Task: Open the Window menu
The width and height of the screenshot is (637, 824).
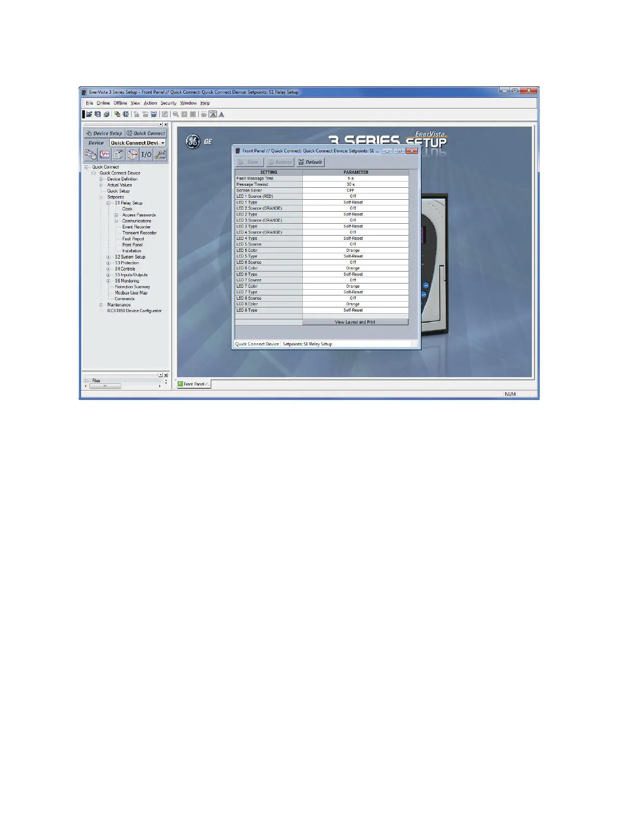Action: point(188,103)
